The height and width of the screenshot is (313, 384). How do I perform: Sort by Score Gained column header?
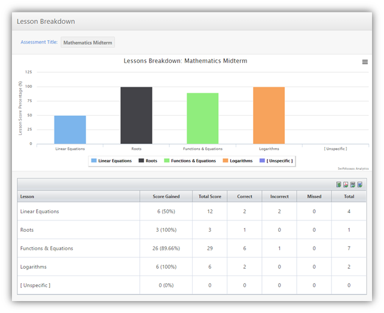pyautogui.click(x=165, y=197)
